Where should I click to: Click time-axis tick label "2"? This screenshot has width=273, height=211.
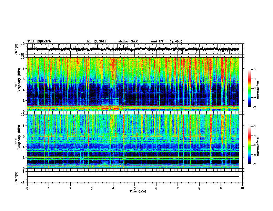70,188
